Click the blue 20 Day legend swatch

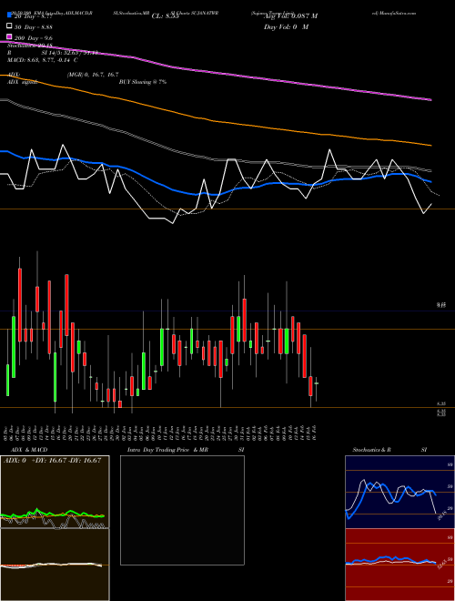point(9,15)
